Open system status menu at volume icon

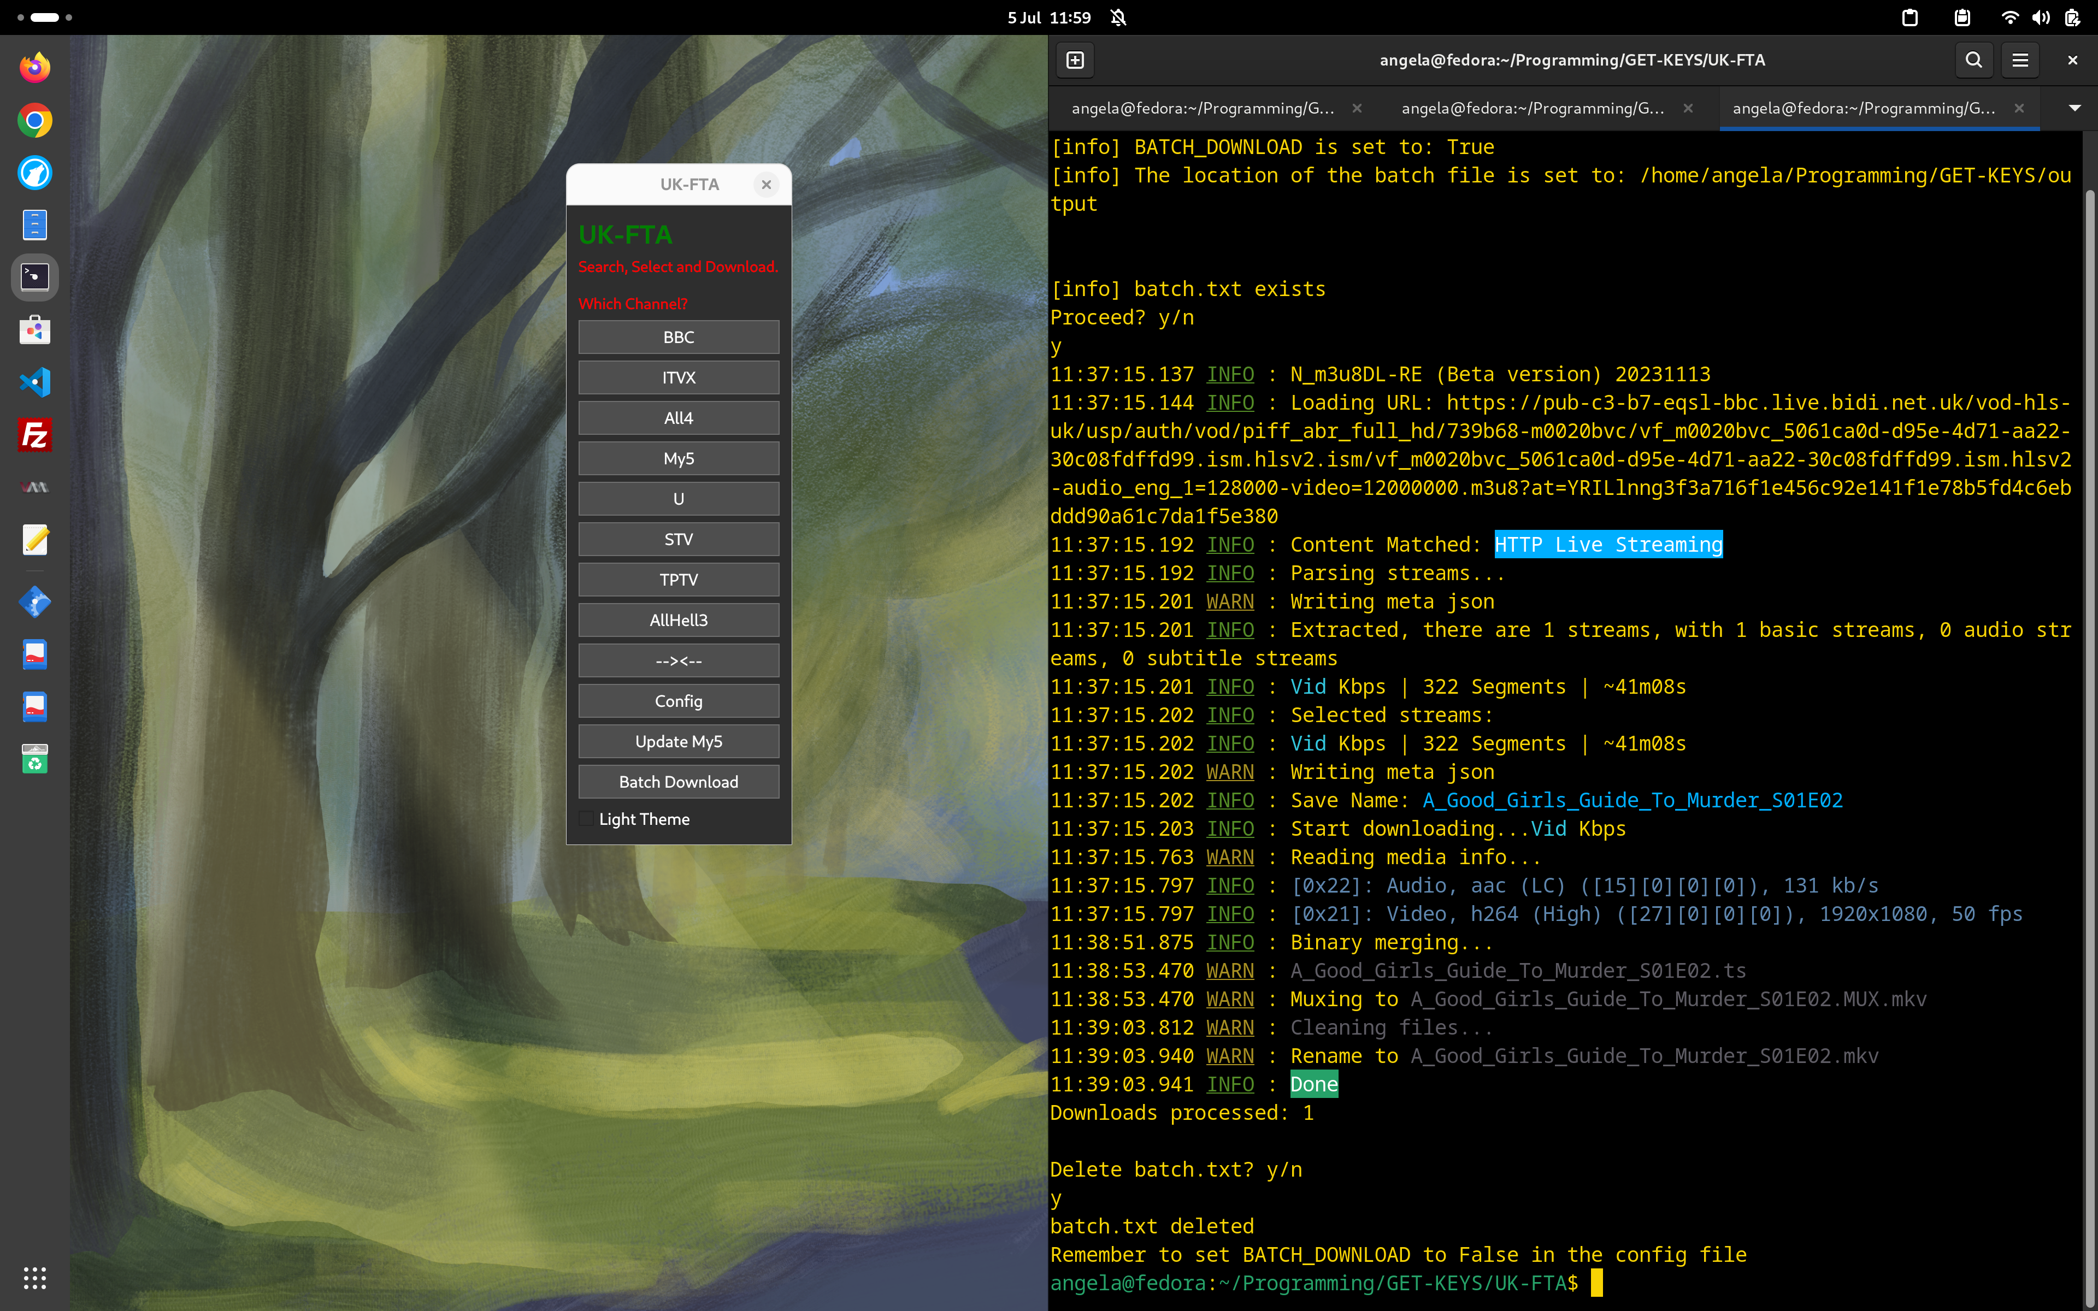tap(2041, 17)
